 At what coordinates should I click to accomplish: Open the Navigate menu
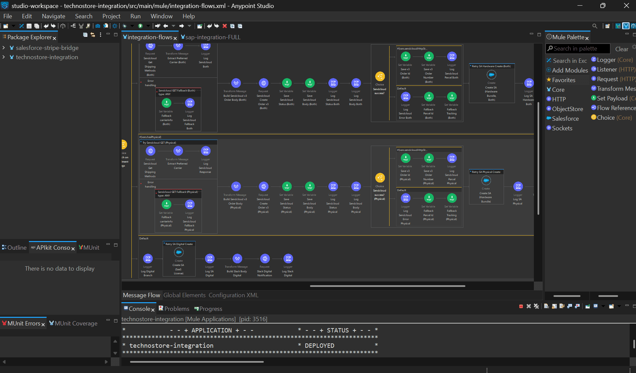pos(54,16)
